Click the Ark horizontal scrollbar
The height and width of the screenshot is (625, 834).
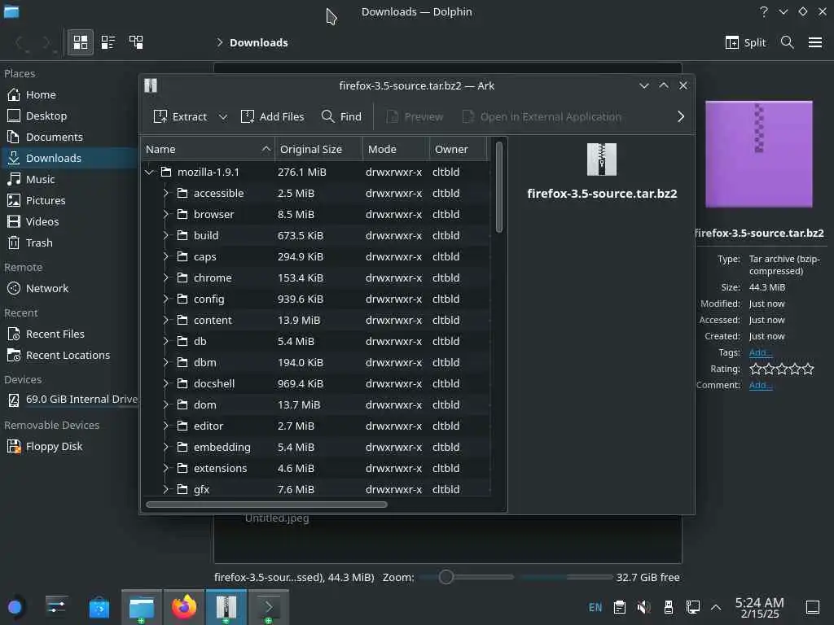point(266,505)
